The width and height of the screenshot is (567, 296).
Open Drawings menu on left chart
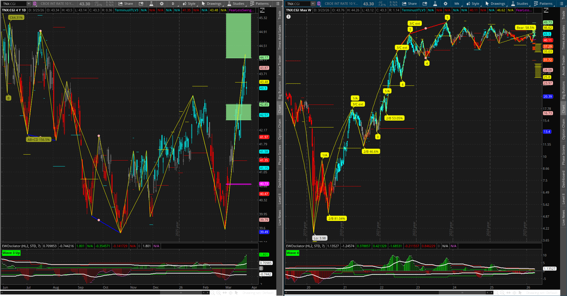[x=211, y=4]
